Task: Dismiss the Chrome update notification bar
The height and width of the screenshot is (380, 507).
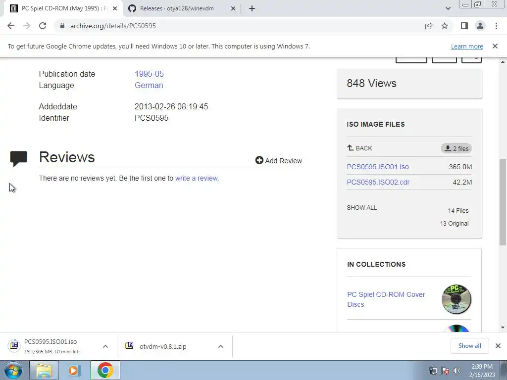Action: click(x=495, y=46)
